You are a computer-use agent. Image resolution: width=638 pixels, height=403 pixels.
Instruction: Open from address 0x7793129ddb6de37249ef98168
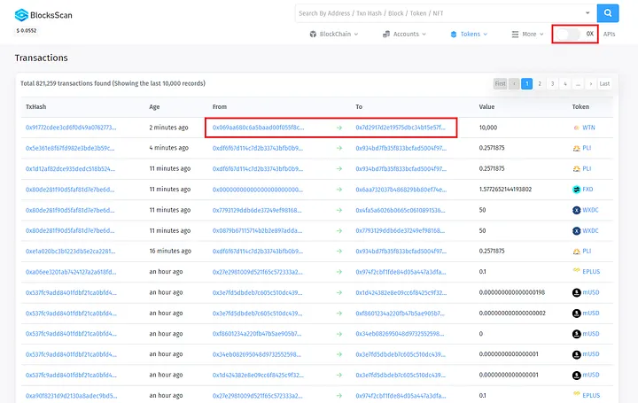[x=257, y=210]
